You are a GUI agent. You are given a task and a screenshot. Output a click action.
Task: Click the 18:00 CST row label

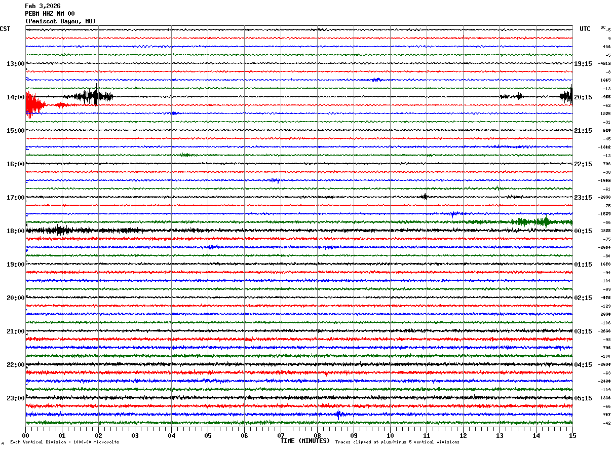(15, 231)
